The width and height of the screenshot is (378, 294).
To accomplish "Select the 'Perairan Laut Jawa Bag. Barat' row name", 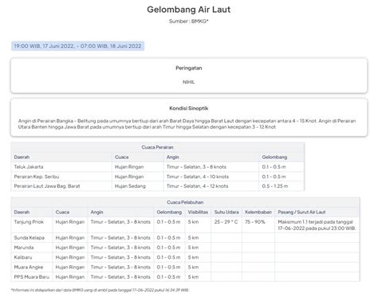I will click(47, 186).
